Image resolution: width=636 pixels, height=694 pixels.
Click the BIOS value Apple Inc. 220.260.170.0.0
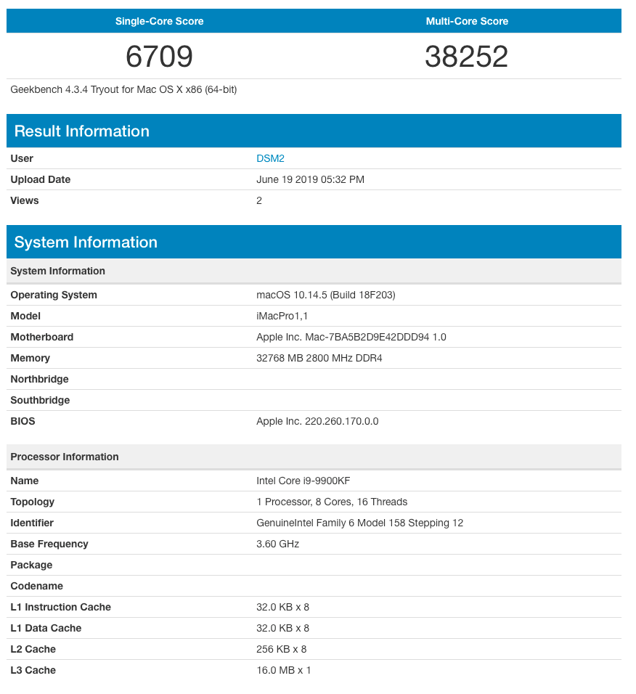(317, 421)
